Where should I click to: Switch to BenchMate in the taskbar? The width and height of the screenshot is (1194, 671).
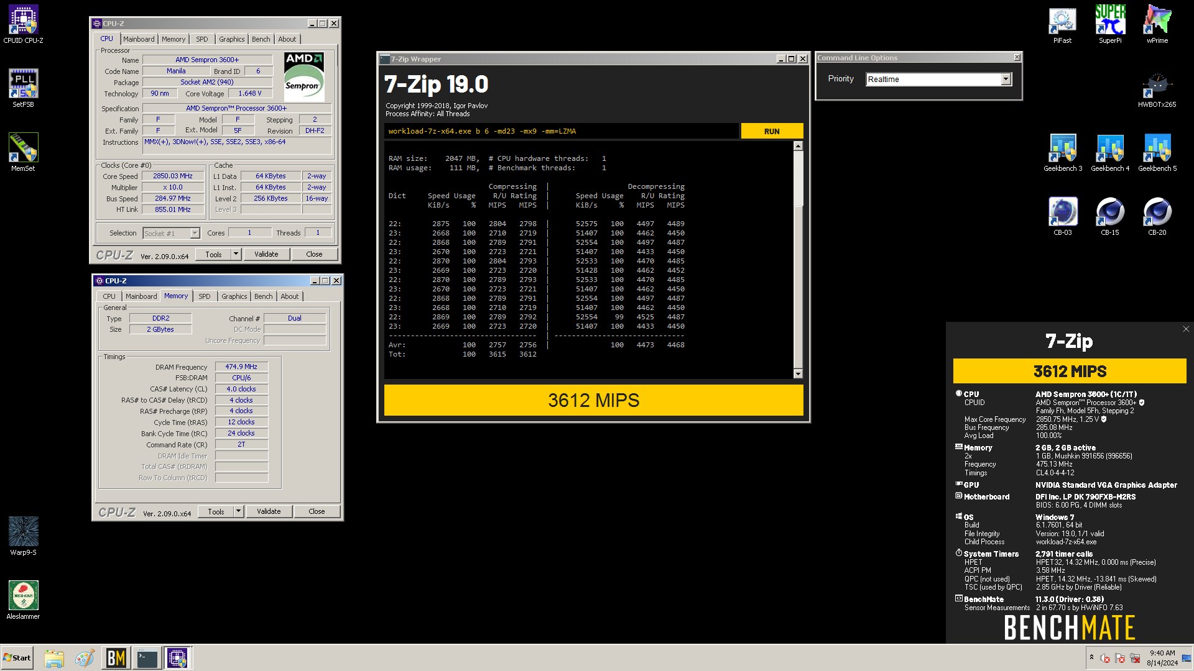coord(116,658)
